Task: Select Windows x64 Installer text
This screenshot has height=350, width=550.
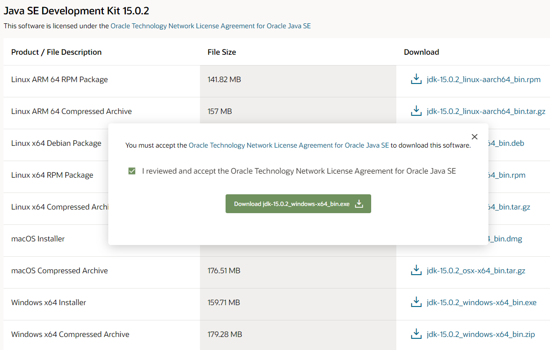Action: click(x=49, y=302)
